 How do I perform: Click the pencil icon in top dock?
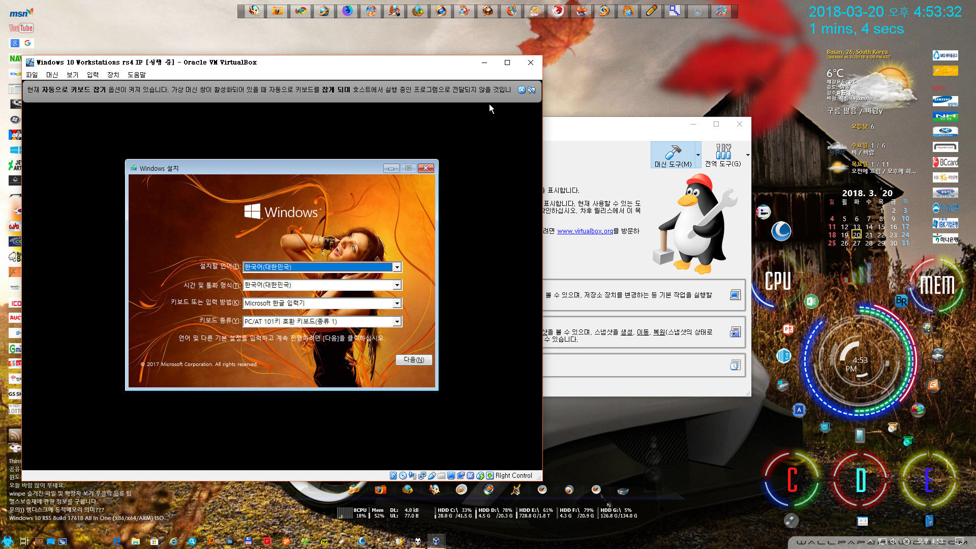(x=651, y=11)
